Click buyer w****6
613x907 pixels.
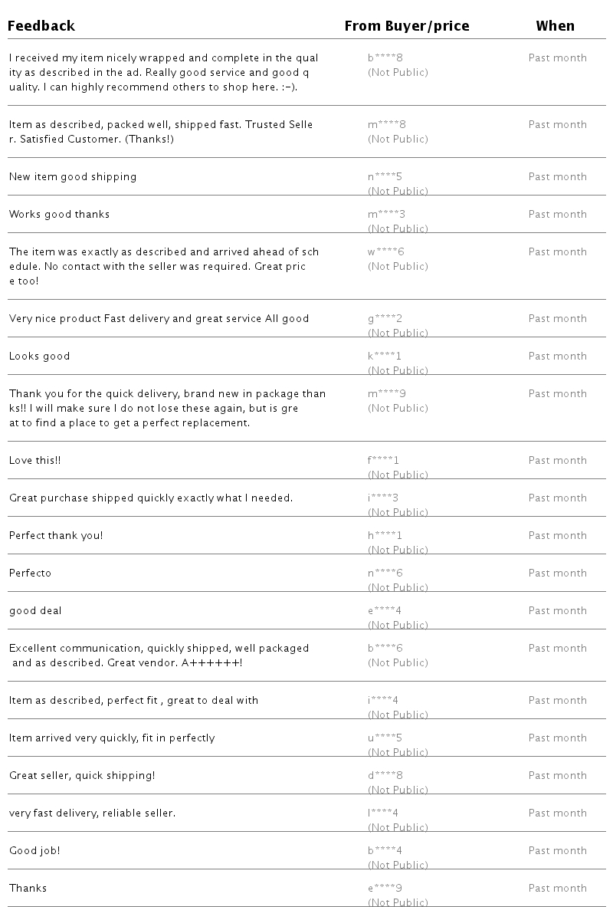pos(385,251)
